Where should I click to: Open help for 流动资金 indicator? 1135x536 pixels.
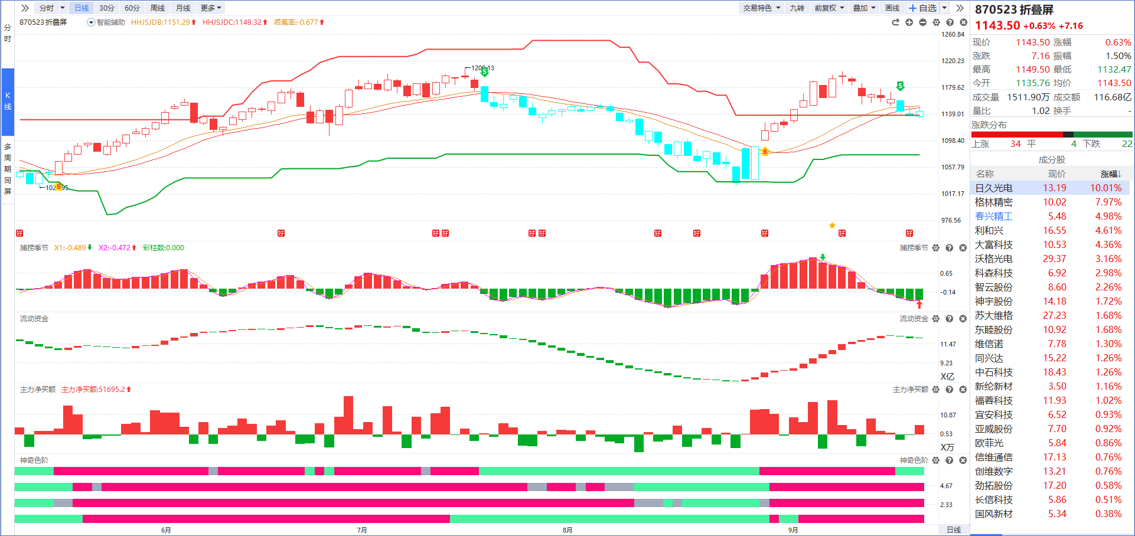(x=949, y=319)
